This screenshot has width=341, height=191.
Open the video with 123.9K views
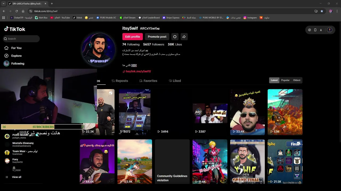[x=135, y=162]
